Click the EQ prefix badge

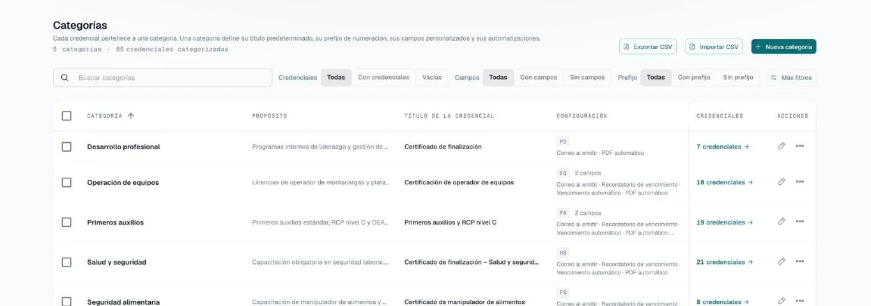pos(563,173)
